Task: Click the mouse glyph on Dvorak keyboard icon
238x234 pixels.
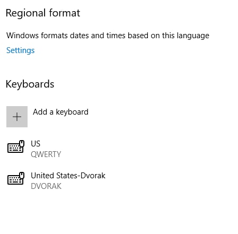Action: tap(22, 175)
